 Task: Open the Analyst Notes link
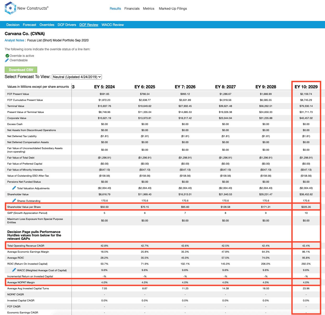[x=14, y=40]
